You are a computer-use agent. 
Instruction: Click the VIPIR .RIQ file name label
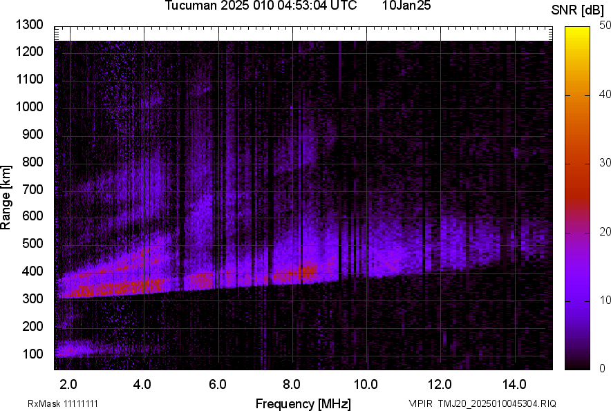coord(482,403)
